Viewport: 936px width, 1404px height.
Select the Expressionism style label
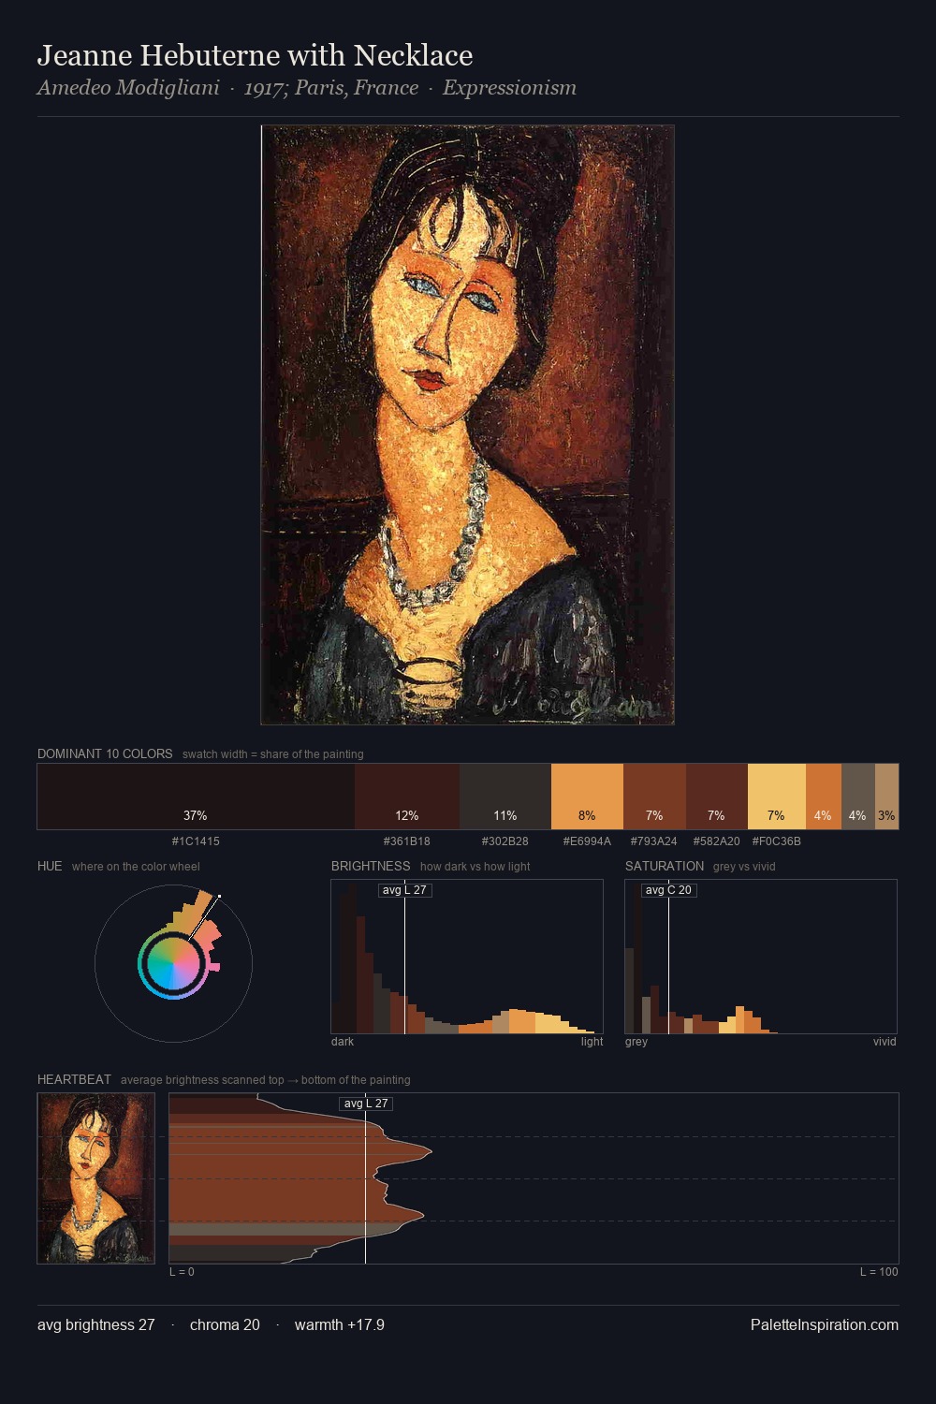[x=509, y=88]
